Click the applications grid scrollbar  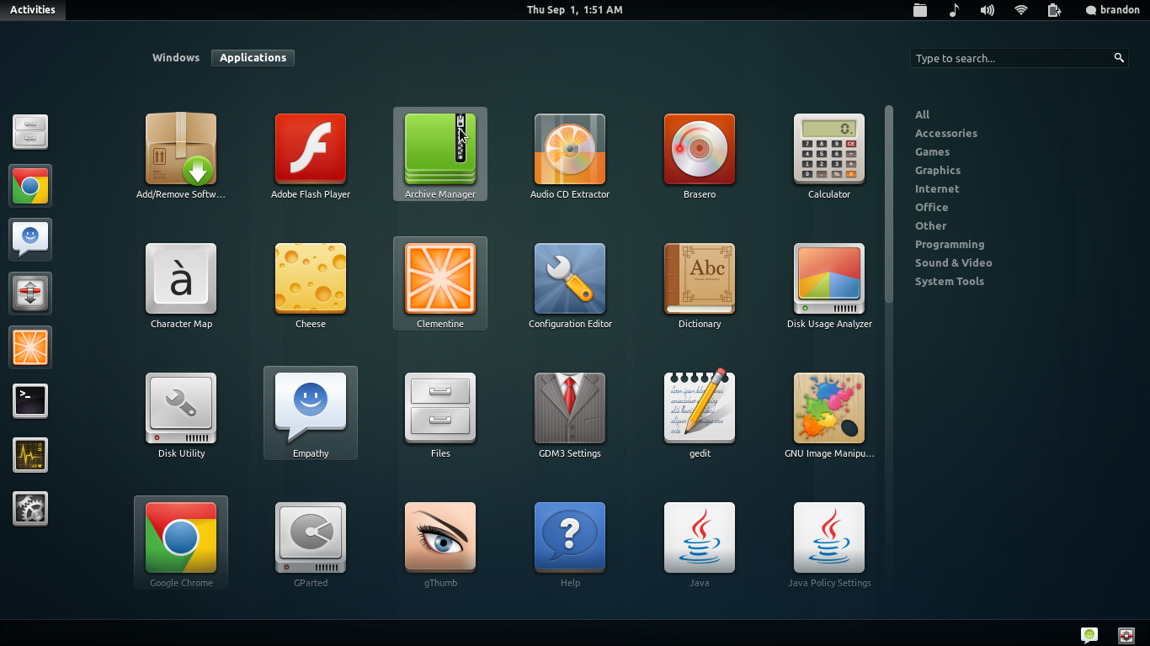888,204
